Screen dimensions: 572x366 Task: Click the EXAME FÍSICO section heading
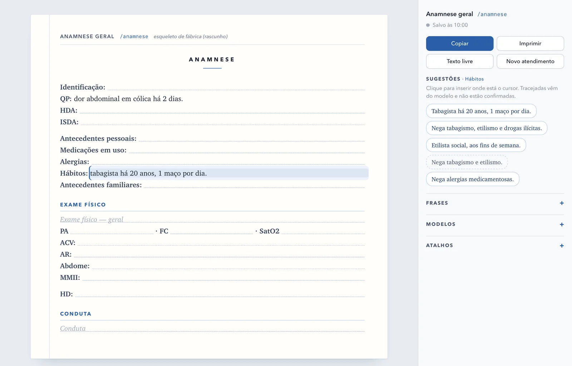click(x=83, y=205)
